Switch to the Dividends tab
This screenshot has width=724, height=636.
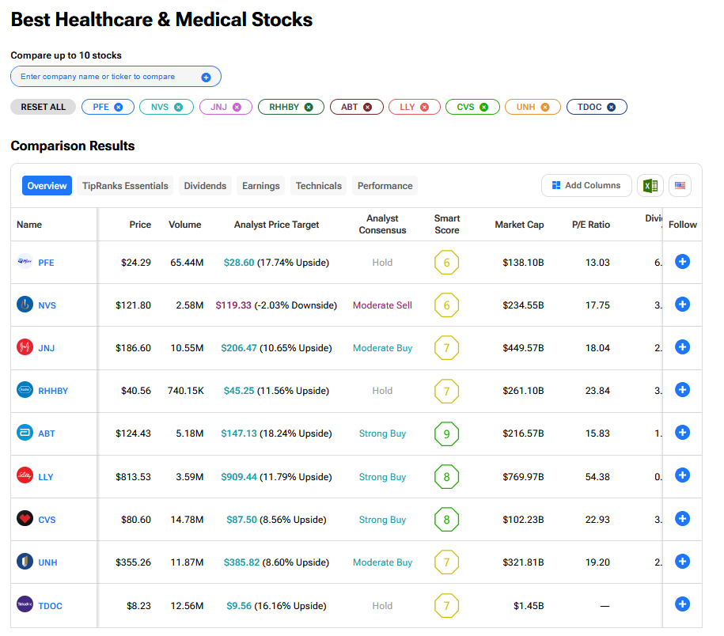point(205,186)
